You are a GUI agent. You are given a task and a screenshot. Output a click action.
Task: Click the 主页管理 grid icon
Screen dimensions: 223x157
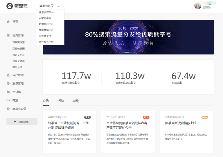click(8, 35)
